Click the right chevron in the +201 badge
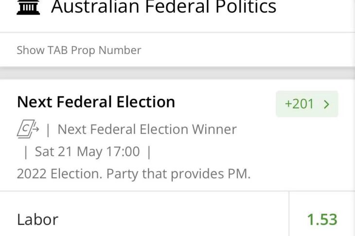355x236 pixels. point(326,104)
